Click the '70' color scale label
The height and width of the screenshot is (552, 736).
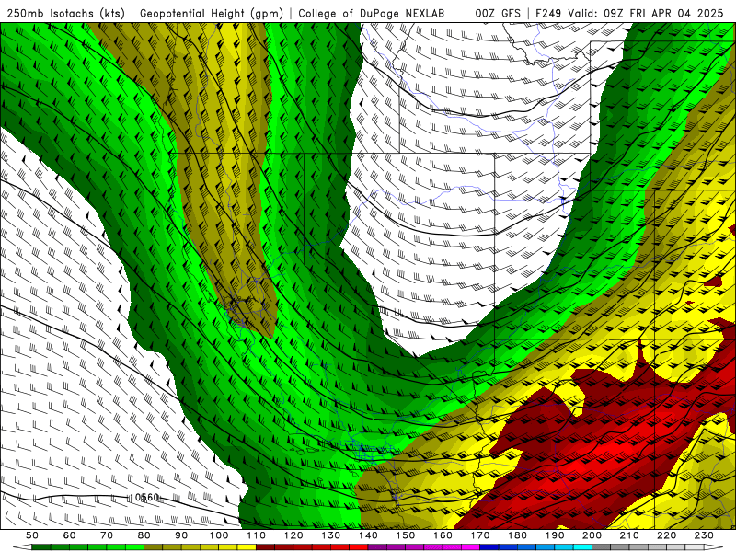point(107,535)
